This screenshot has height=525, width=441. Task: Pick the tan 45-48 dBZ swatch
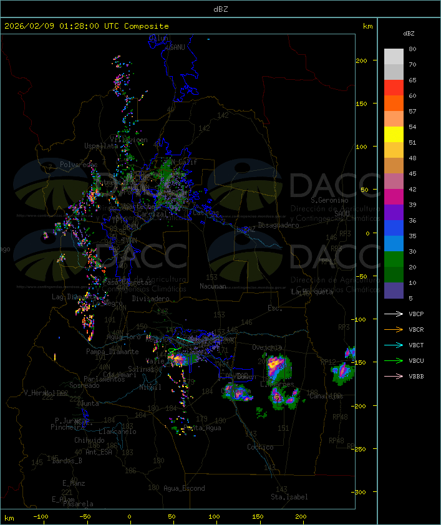click(394, 165)
